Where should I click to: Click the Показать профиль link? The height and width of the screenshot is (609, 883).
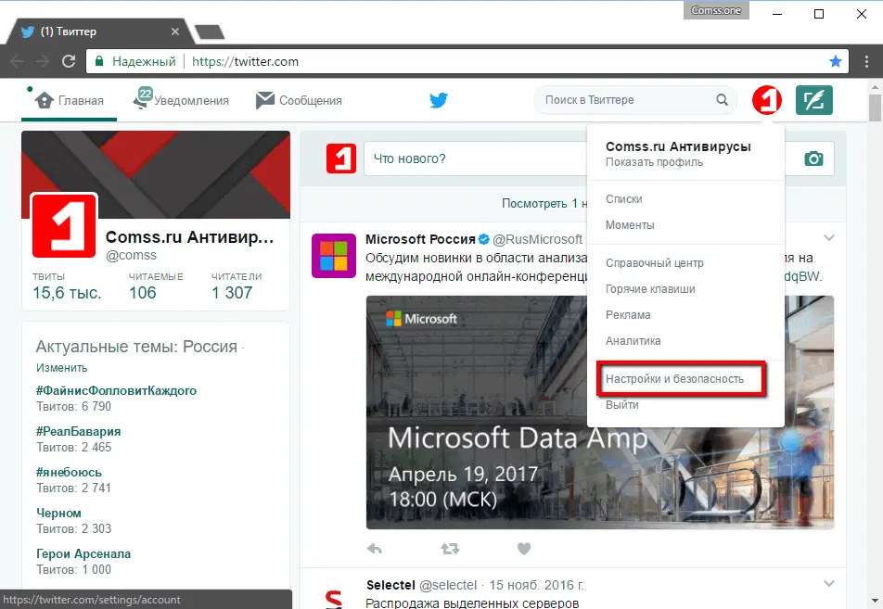pos(653,161)
